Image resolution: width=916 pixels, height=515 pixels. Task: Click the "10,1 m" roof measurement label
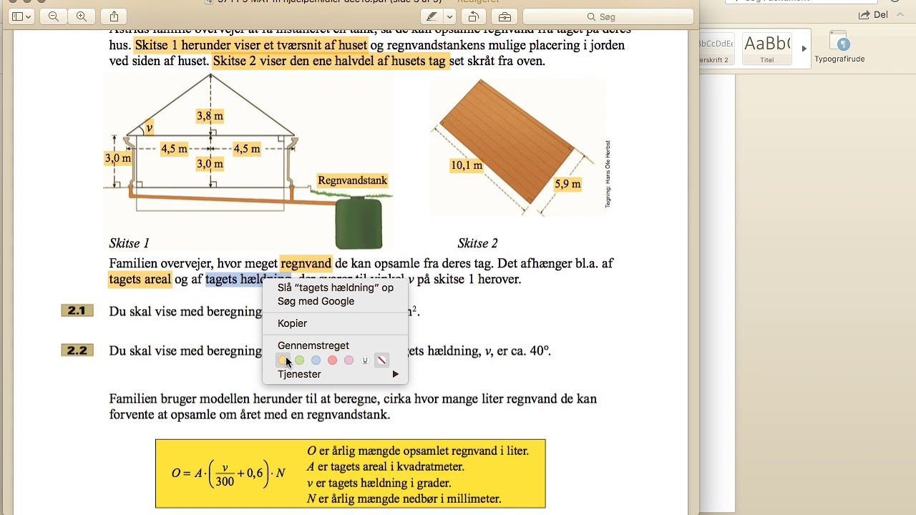(467, 165)
